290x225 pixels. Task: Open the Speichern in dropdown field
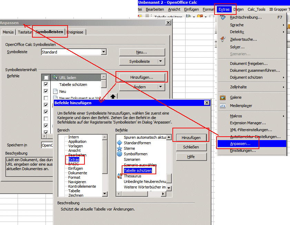47,145
